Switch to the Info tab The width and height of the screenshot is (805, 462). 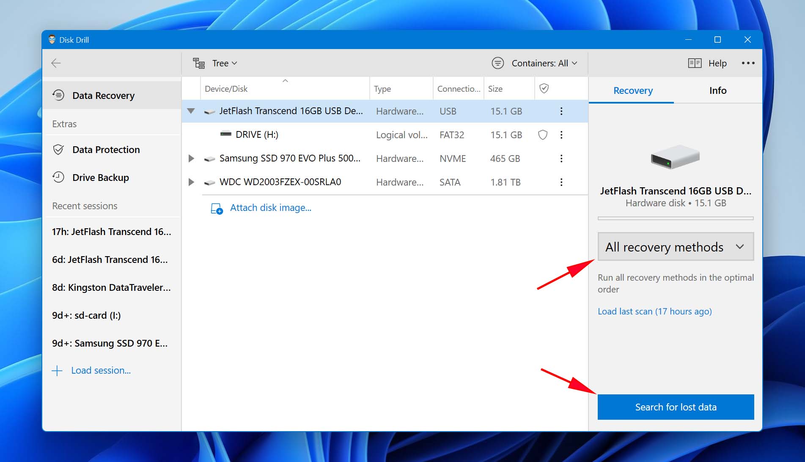click(x=718, y=90)
